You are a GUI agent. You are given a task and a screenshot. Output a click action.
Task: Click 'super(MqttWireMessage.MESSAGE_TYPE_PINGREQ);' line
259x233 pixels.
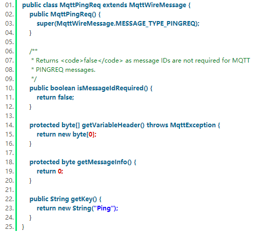(x=118, y=24)
